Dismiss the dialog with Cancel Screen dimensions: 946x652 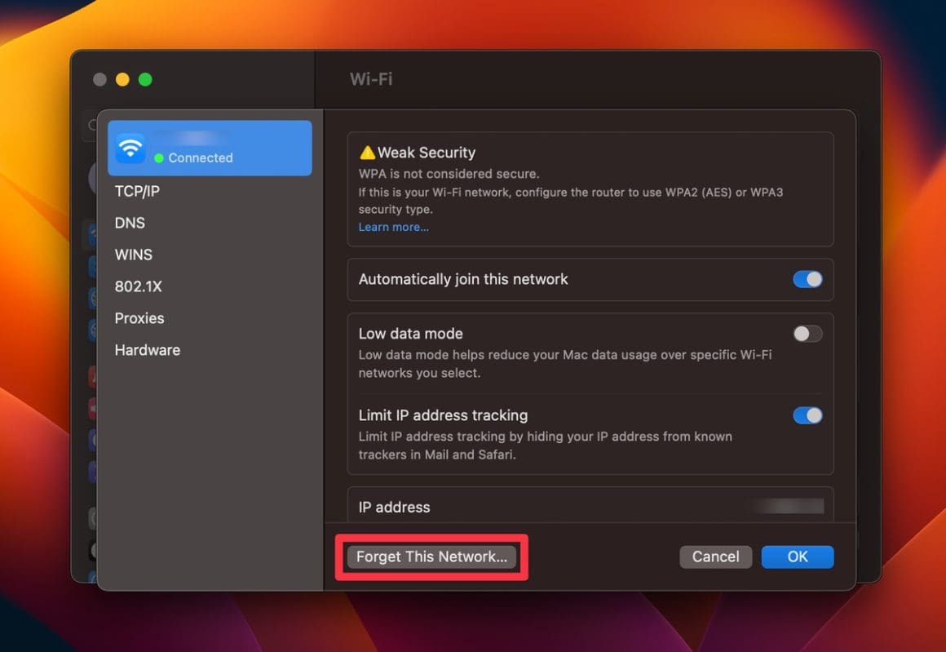[715, 557]
